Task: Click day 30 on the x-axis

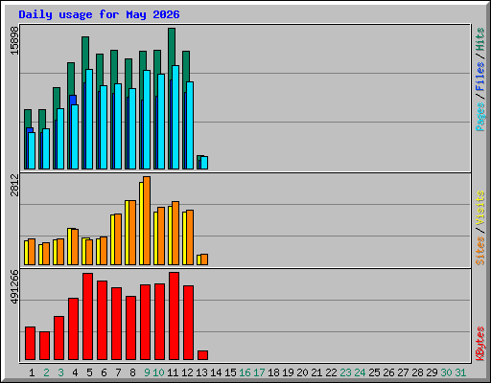Action: (446, 372)
